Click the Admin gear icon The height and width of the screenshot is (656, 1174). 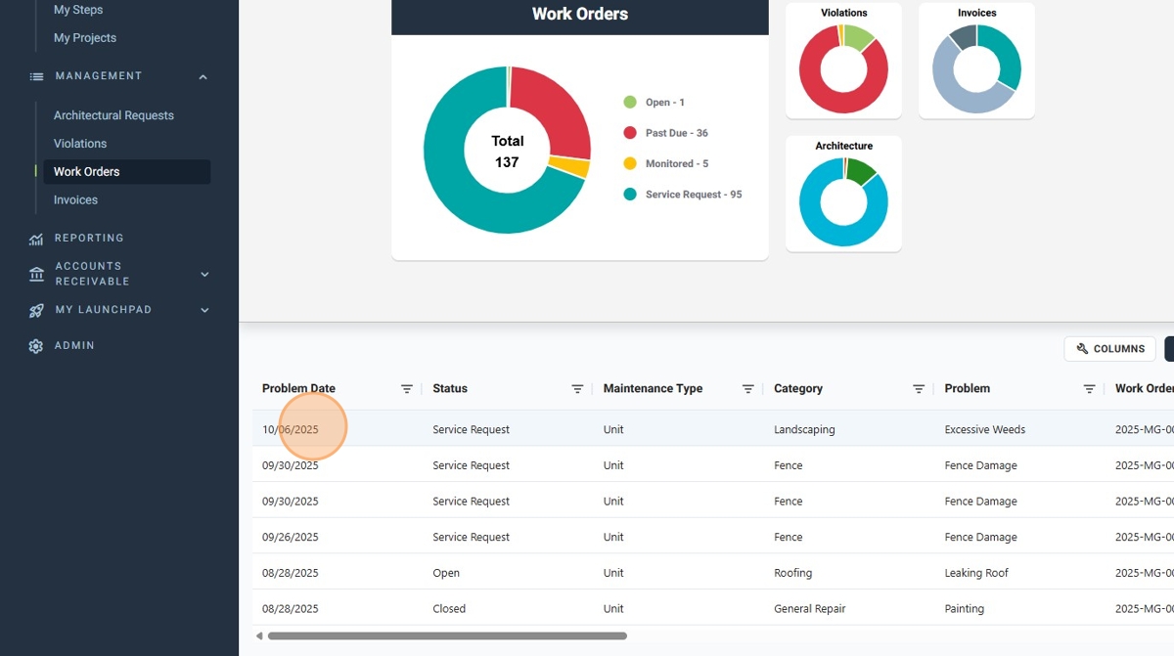[36, 346]
